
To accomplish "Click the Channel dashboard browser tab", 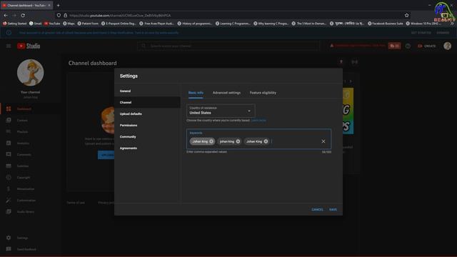I will pos(26,5).
